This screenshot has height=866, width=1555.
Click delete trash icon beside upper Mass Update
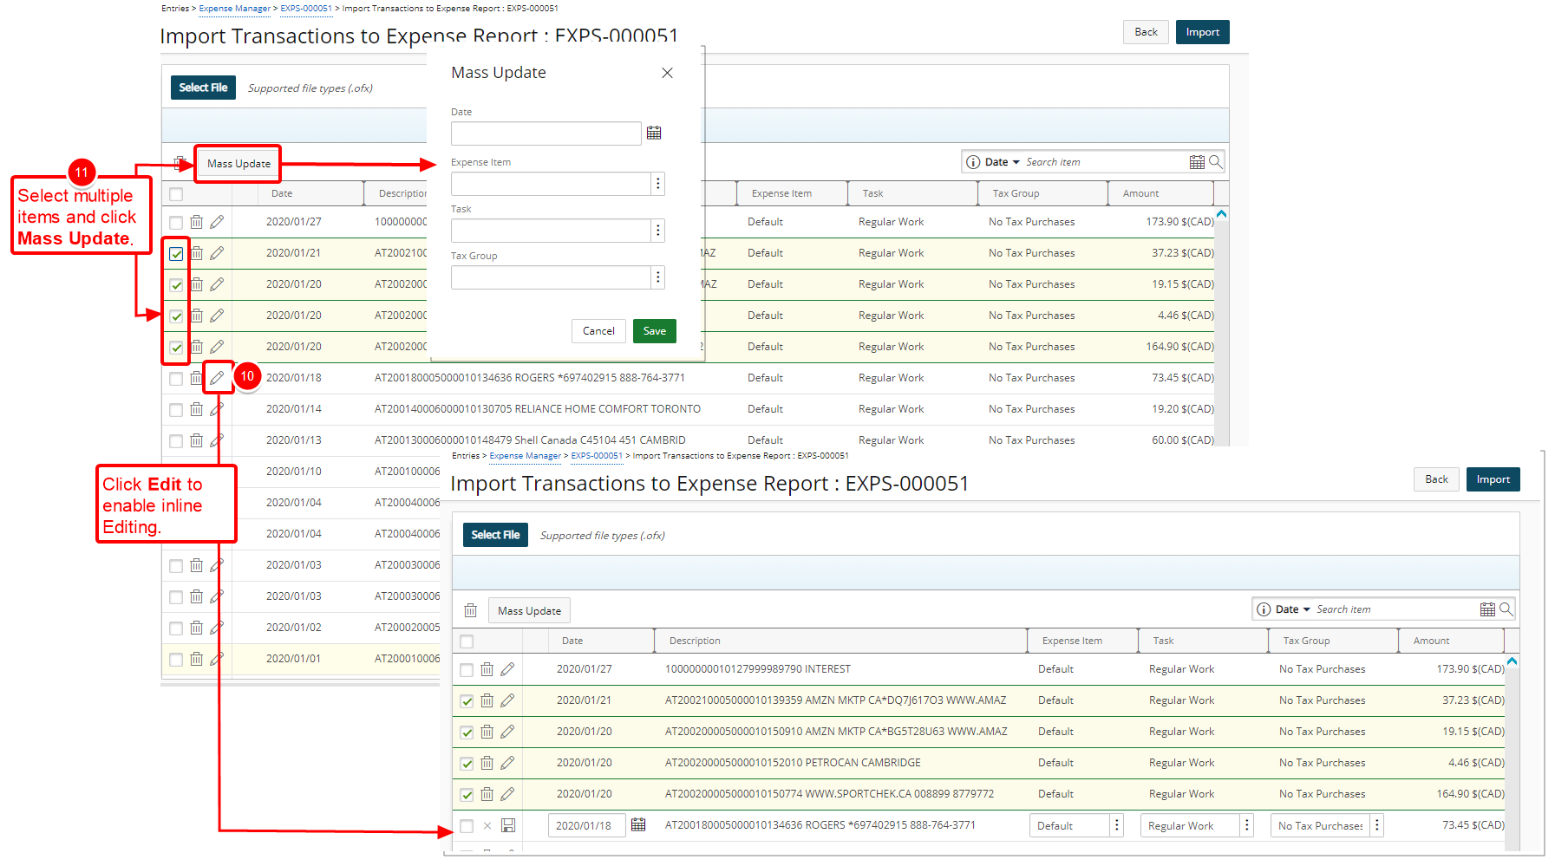[x=180, y=163]
